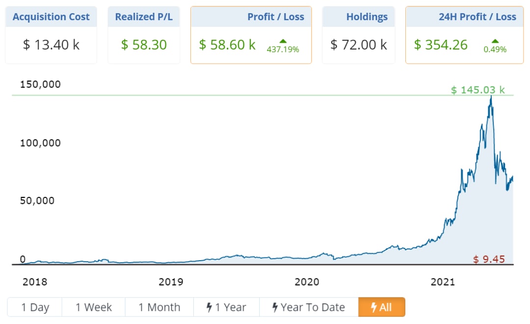The width and height of the screenshot is (530, 324).
Task: Click the lightning icon on Year To Date
Action: (275, 307)
